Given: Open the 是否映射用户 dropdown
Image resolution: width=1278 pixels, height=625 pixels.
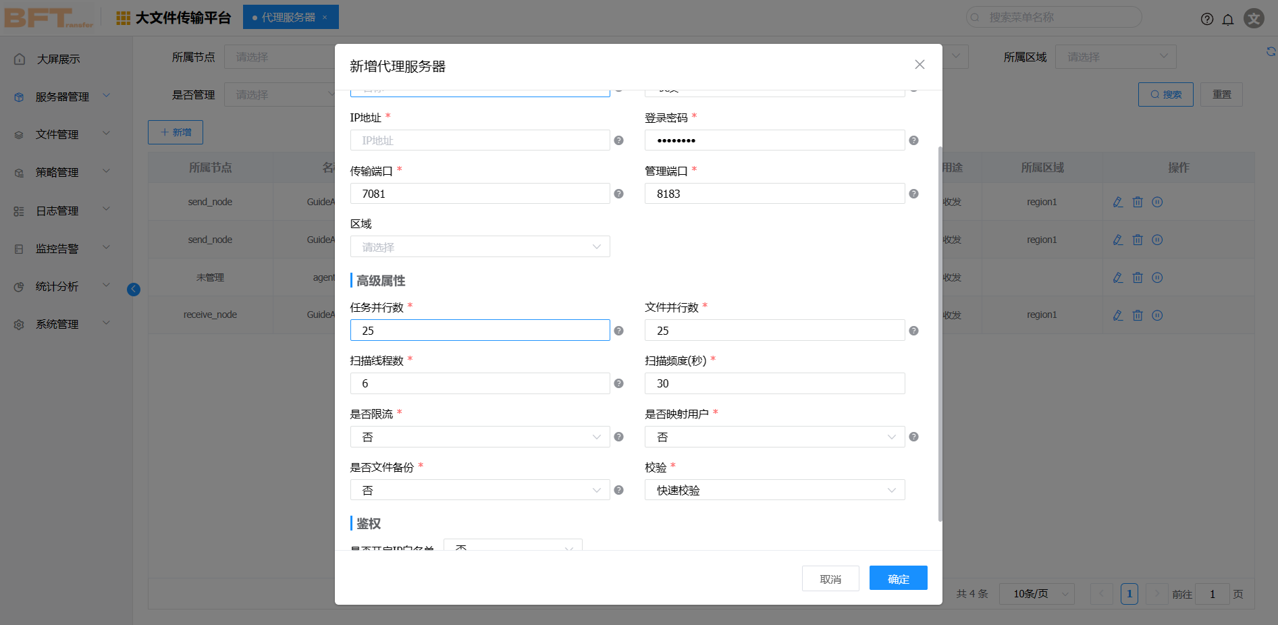Looking at the screenshot, I should [x=774, y=437].
